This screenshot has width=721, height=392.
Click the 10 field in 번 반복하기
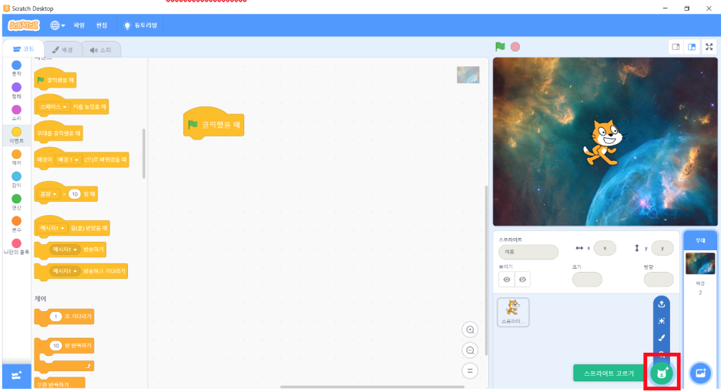pos(55,346)
